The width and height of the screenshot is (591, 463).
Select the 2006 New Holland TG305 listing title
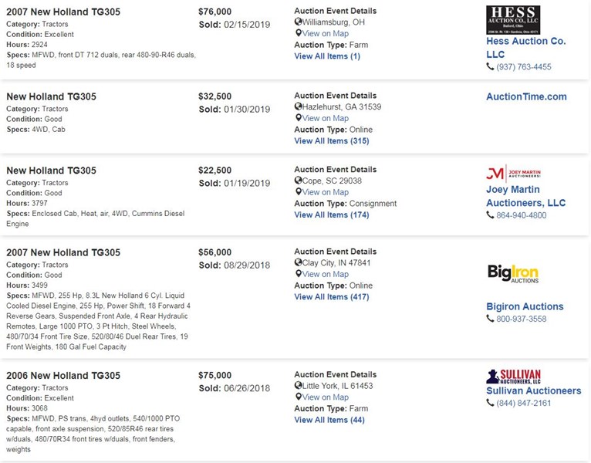(63, 376)
